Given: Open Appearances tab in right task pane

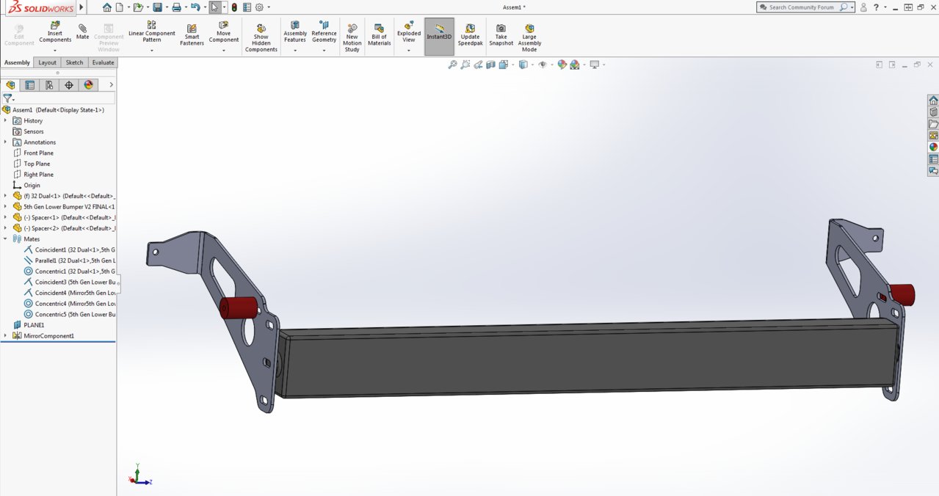Looking at the screenshot, I should 933,147.
